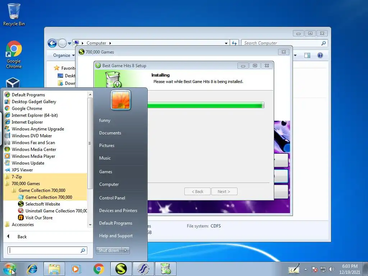Click the Windows Start orb
This screenshot has width=368, height=276.
click(x=10, y=269)
